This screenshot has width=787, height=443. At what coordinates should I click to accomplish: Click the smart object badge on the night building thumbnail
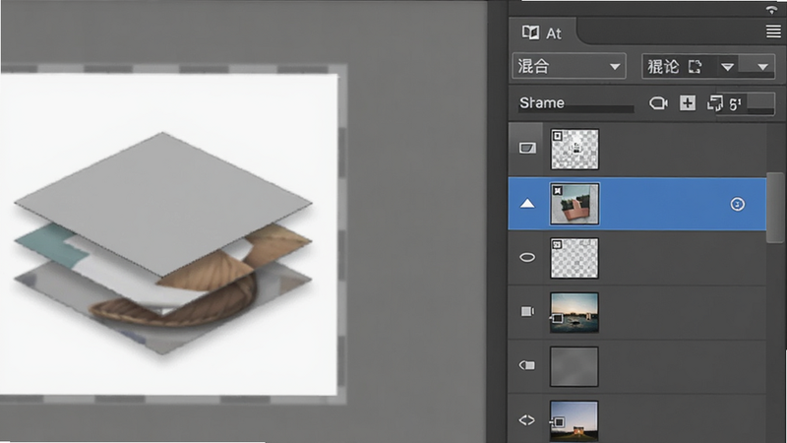[x=558, y=423]
